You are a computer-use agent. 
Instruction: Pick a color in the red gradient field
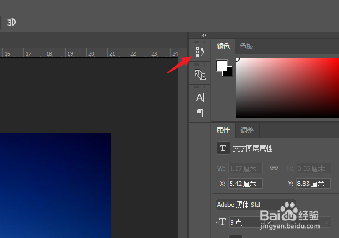click(x=287, y=88)
